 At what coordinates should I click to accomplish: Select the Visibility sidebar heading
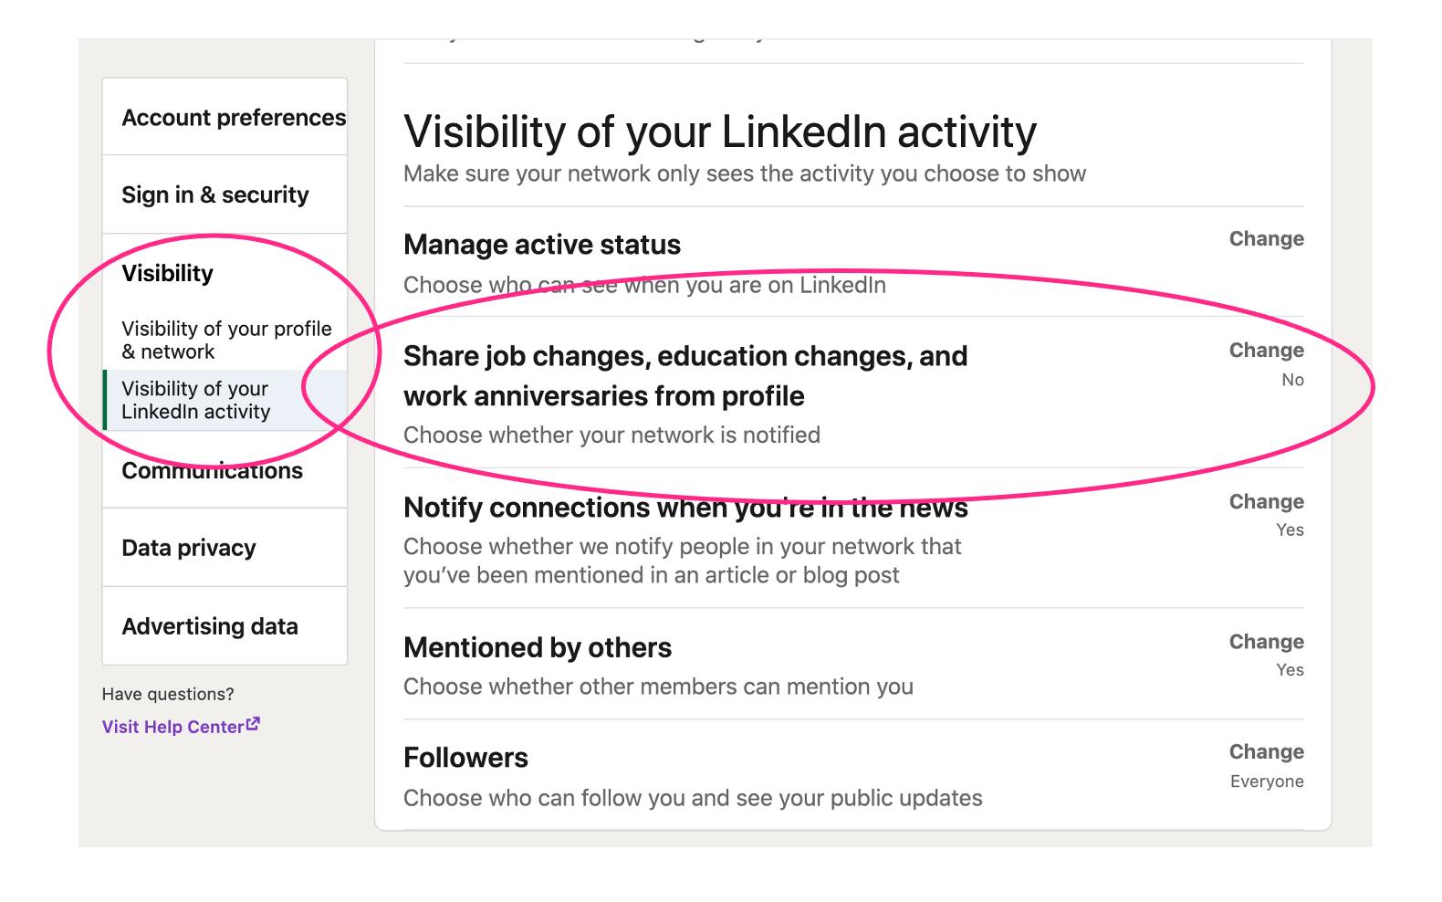(x=168, y=273)
